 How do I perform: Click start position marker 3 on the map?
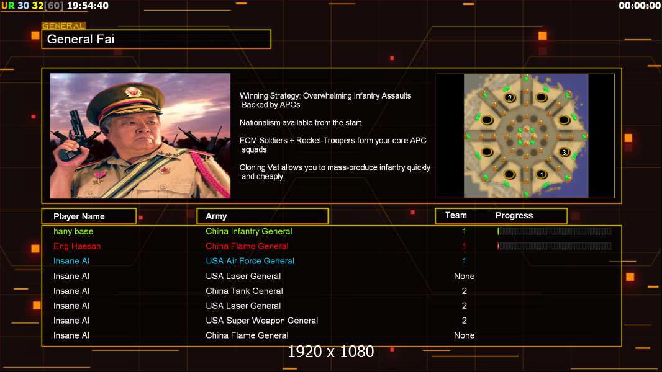pos(564,152)
